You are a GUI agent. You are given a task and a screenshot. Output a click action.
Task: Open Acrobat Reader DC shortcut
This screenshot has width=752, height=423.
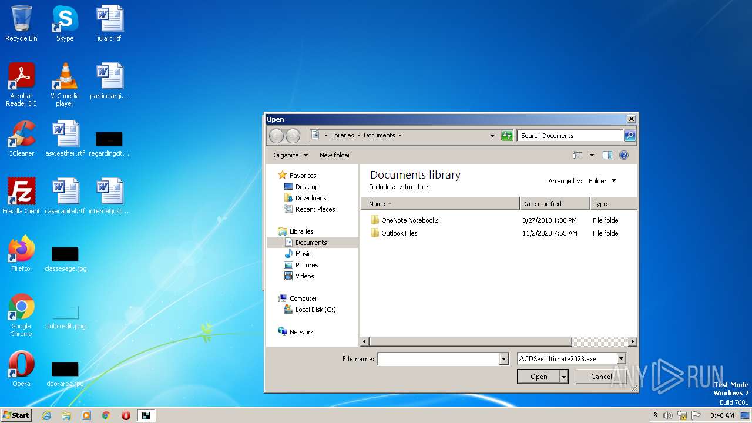(21, 85)
